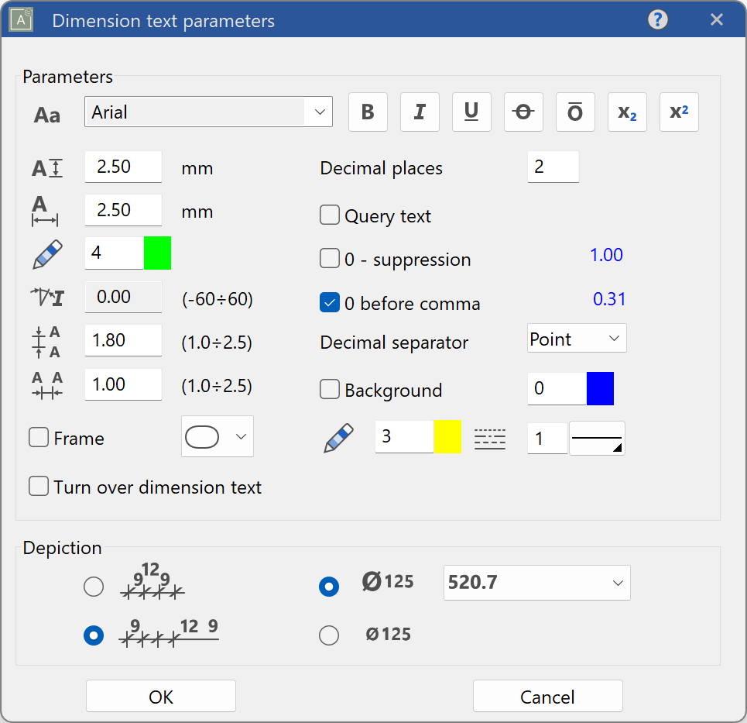Confirm settings with OK button
747x723 pixels.
(160, 695)
